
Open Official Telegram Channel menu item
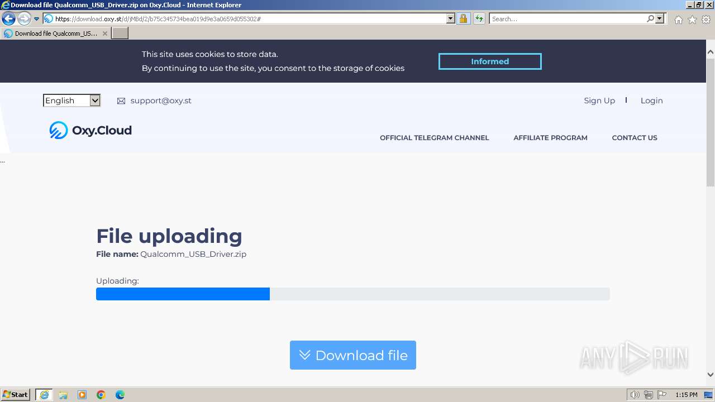click(x=434, y=138)
